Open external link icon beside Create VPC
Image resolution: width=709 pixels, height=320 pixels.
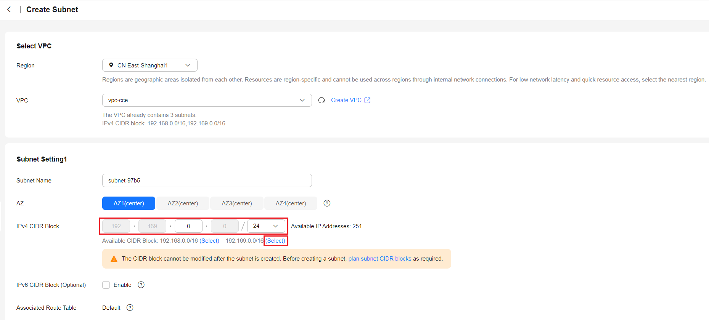point(367,100)
